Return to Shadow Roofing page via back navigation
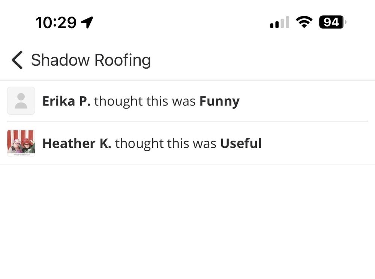Screen dimensions: 375x279 tap(16, 60)
